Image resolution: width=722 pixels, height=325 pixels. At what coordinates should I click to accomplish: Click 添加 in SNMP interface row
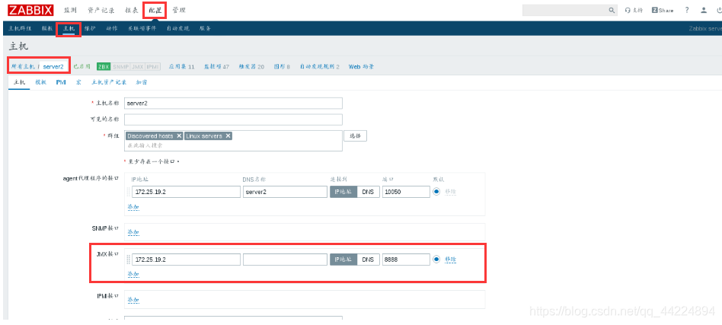[133, 232]
